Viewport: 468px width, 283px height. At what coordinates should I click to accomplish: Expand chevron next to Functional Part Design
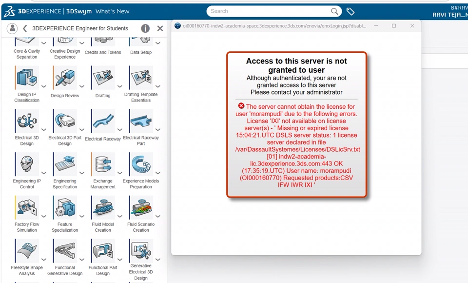pos(120,260)
